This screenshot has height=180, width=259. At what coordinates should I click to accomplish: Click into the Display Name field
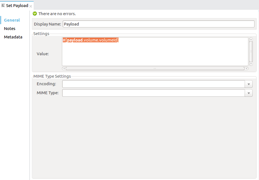tap(158, 24)
